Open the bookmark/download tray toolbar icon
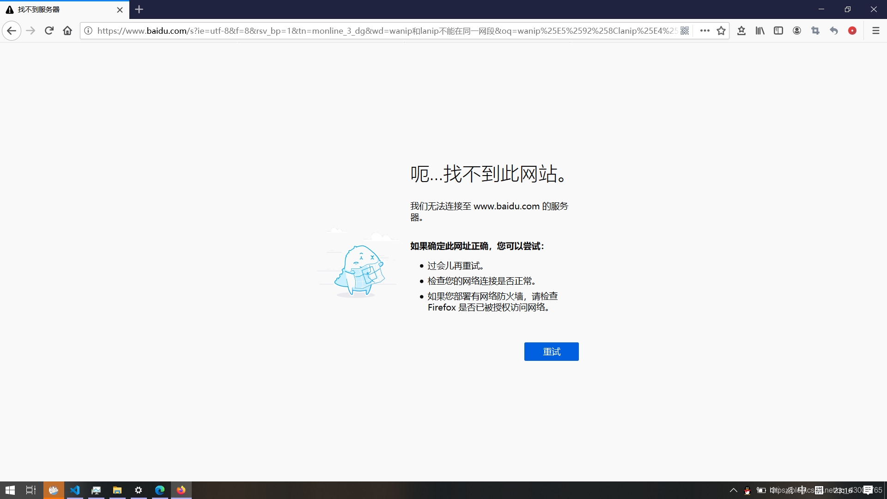Image resolution: width=887 pixels, height=499 pixels. tap(741, 31)
